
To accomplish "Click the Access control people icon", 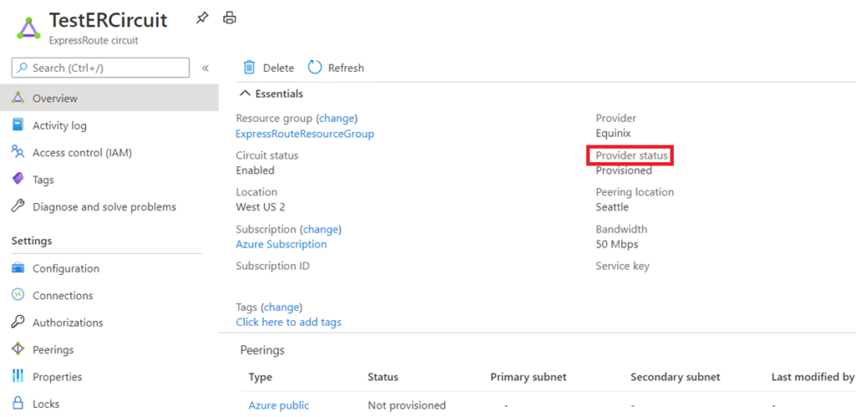I will tap(18, 153).
